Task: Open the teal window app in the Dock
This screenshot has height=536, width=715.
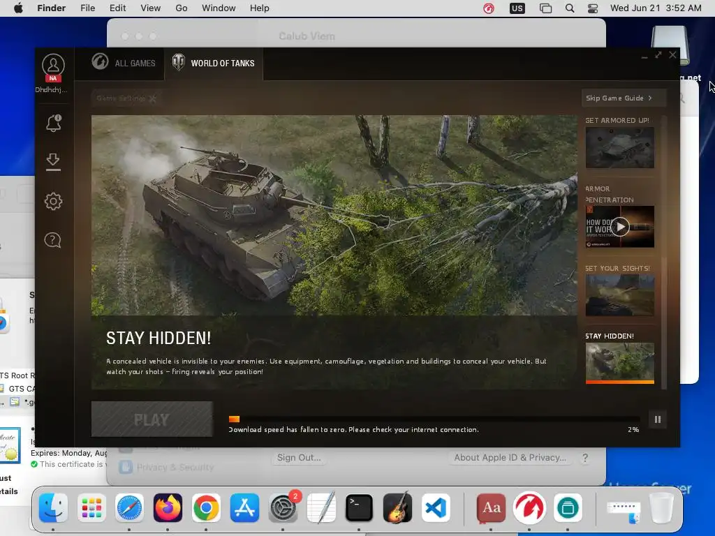Action: point(568,507)
